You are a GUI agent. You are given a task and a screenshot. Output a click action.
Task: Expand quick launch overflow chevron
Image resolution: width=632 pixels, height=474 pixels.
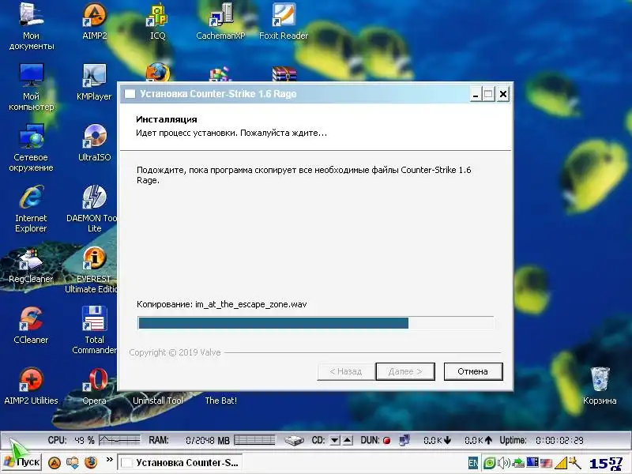[109, 459]
